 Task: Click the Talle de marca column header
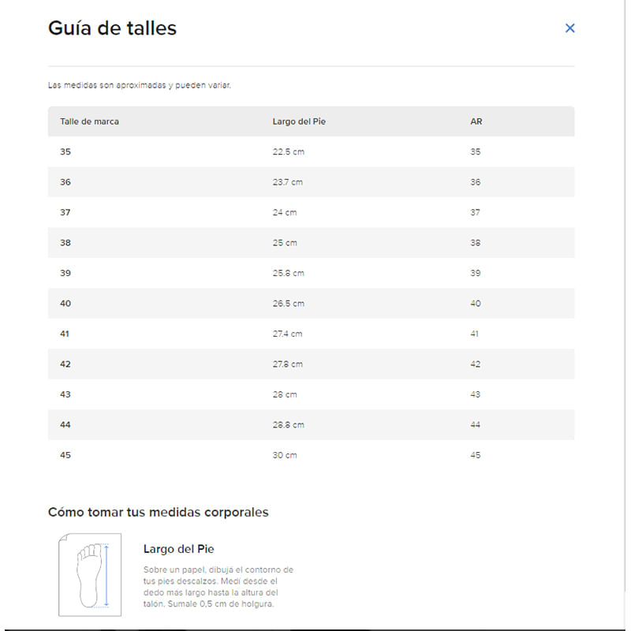[90, 121]
